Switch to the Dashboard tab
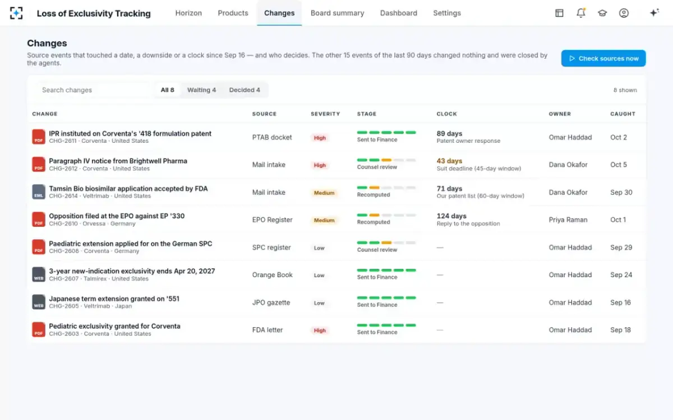The image size is (673, 420). tap(399, 13)
